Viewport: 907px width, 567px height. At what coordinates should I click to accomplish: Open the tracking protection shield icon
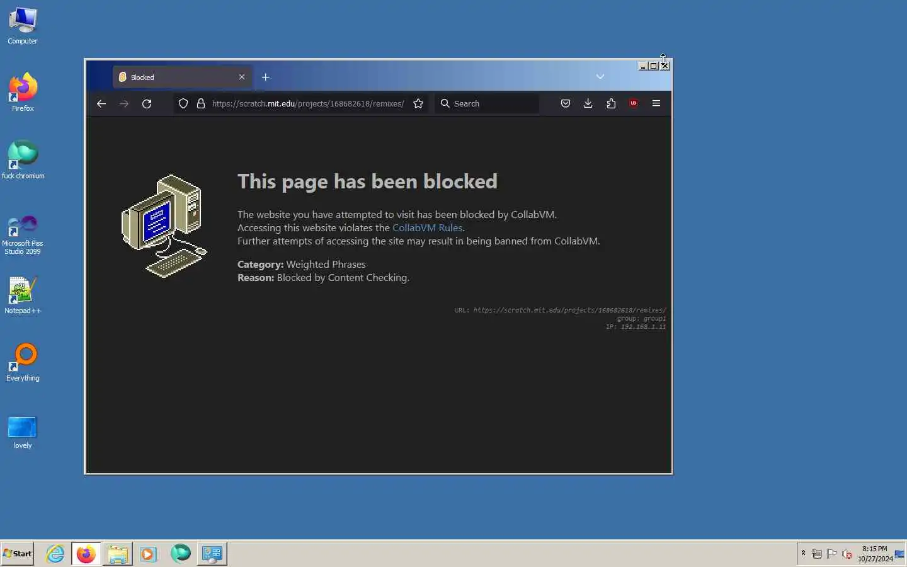[x=183, y=104]
